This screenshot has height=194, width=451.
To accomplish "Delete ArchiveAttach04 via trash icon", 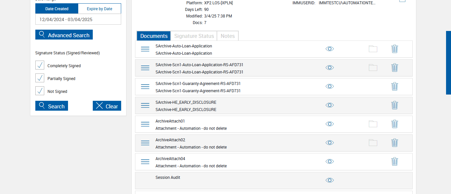I will pos(395,161).
